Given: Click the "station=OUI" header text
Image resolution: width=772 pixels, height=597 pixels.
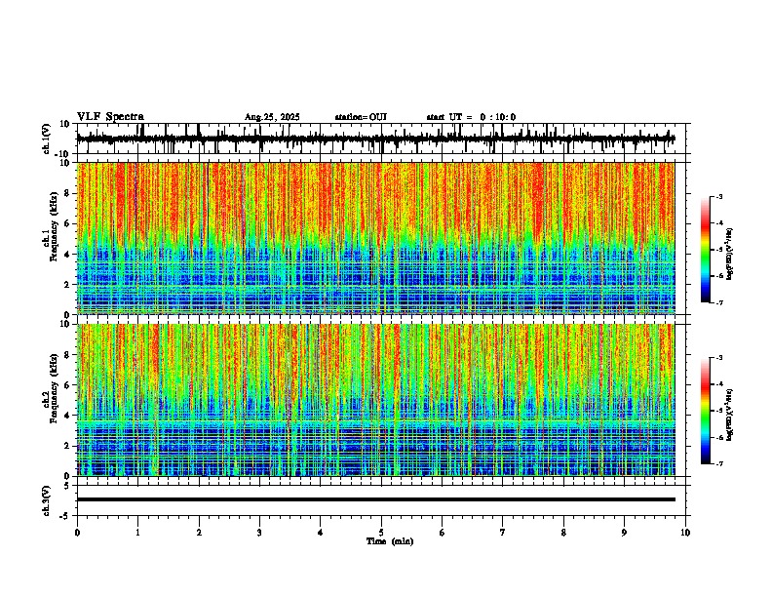Looking at the screenshot, I should tap(361, 117).
